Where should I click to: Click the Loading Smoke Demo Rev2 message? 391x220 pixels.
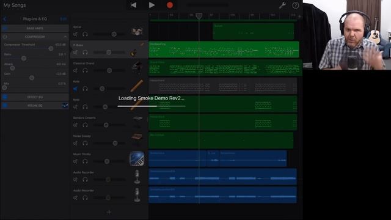coord(152,98)
